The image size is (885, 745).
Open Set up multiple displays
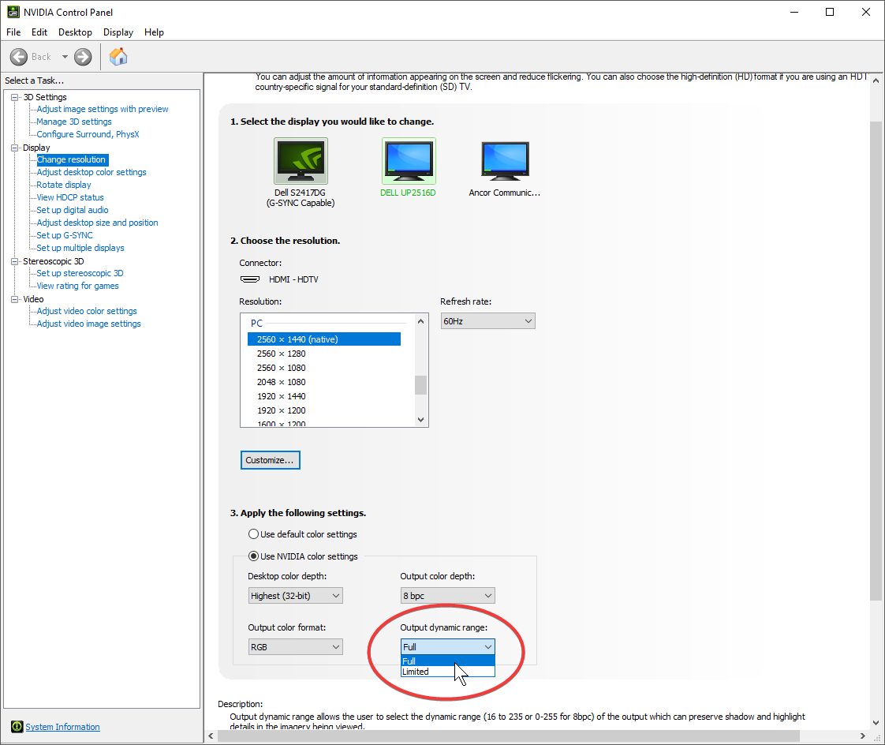(x=80, y=248)
